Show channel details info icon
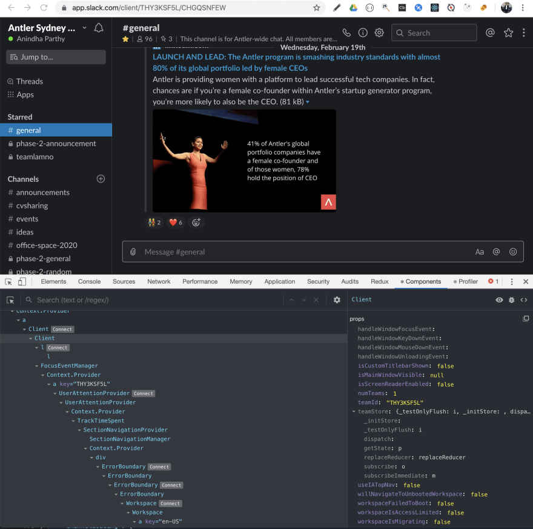This screenshot has width=533, height=529. pos(363,33)
